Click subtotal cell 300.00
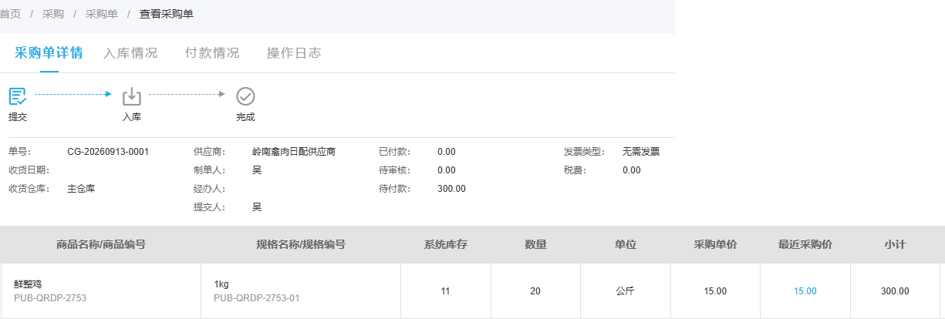 coord(895,291)
